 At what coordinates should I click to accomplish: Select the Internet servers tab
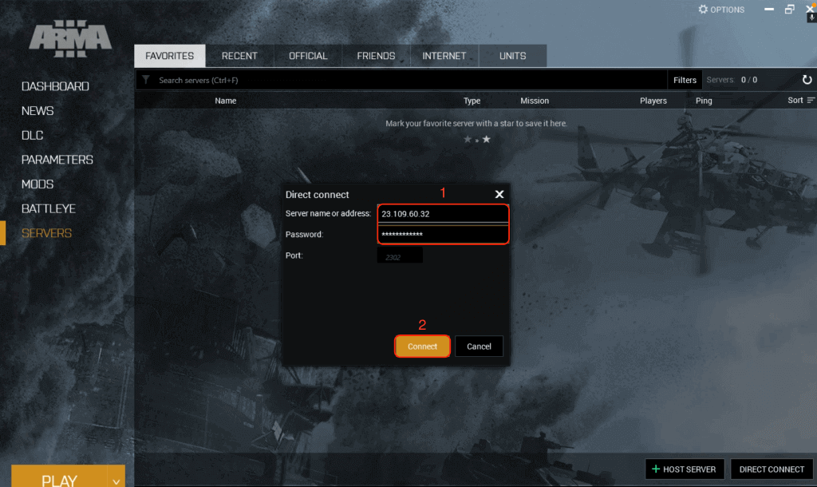444,56
